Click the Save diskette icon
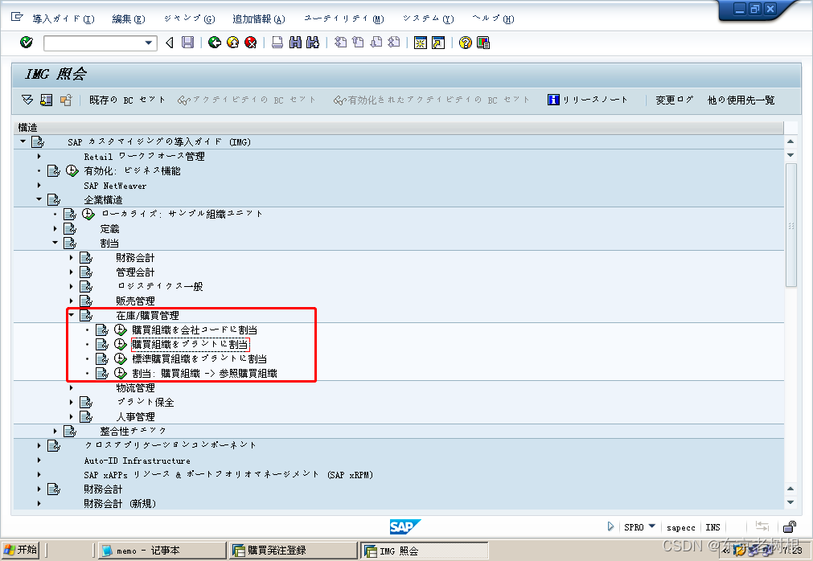 point(187,43)
